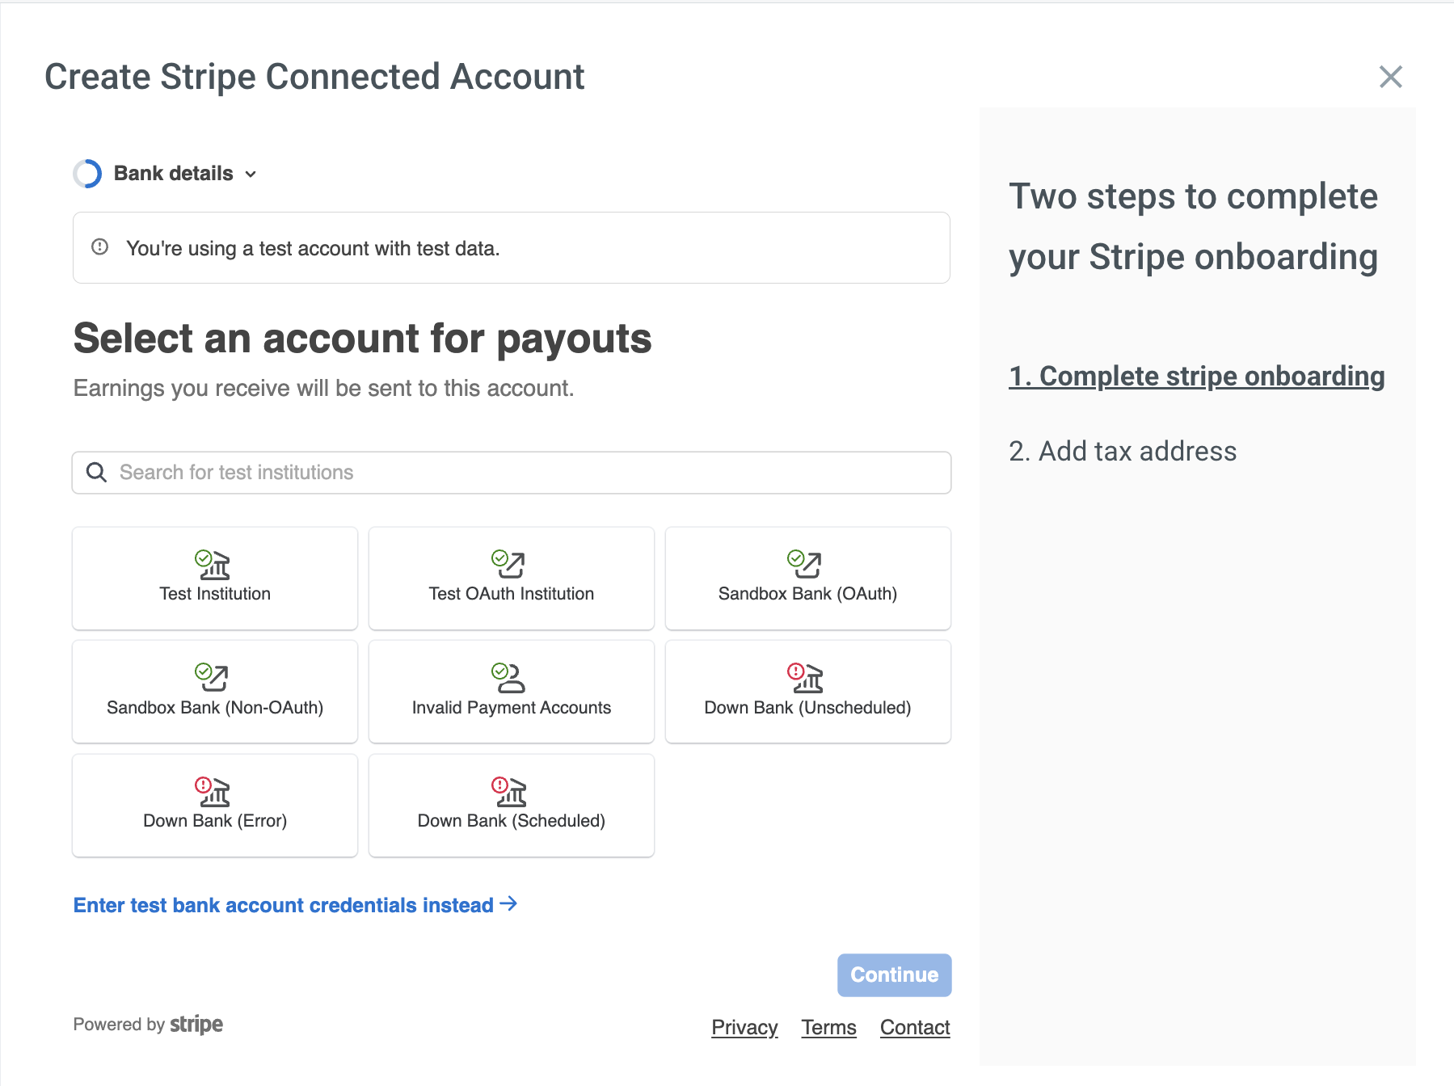Click the Down Bank (Unscheduled) label
This screenshot has width=1454, height=1086.
tap(808, 708)
